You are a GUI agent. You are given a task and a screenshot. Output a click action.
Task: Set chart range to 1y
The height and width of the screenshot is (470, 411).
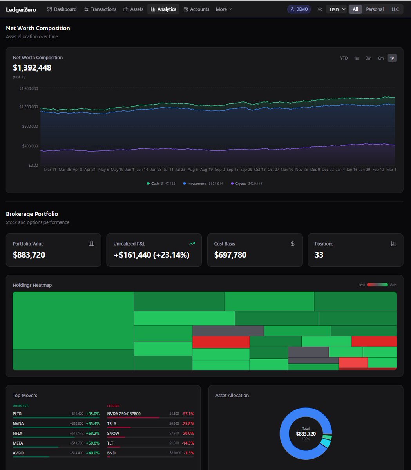coord(392,58)
